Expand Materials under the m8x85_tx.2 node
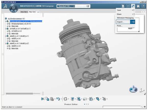Screen dimensions: 148x110 tap(7, 48)
